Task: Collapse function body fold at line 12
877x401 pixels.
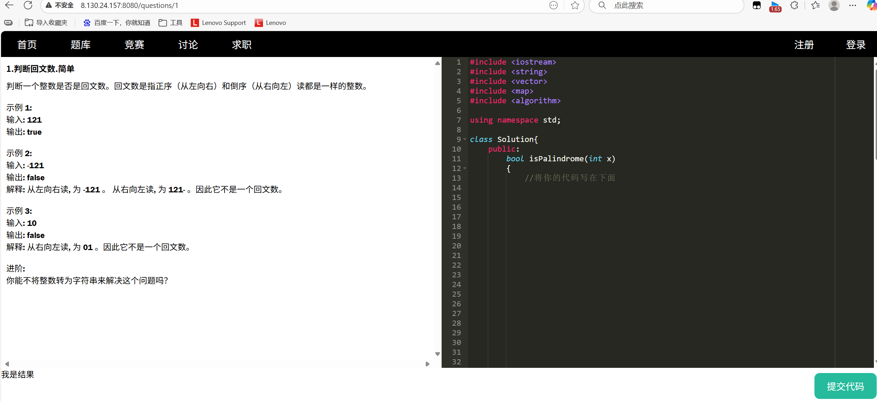Action: point(465,168)
